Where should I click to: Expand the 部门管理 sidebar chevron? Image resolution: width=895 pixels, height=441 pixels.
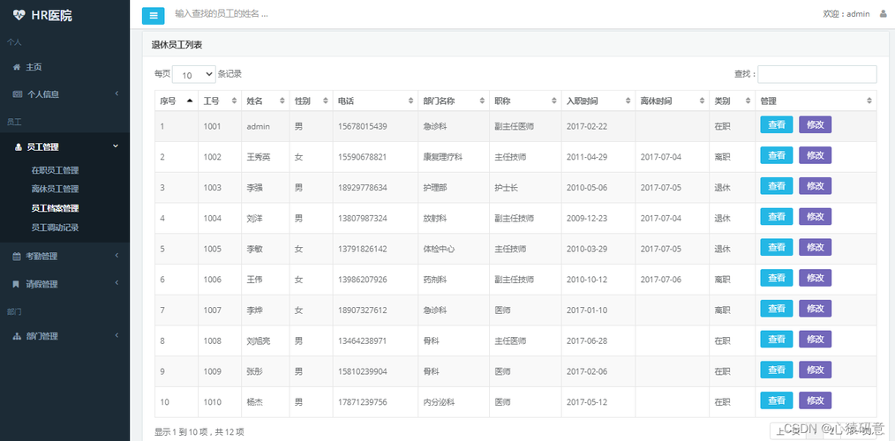tap(117, 335)
